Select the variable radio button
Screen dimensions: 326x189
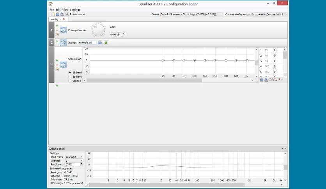[x=70, y=81]
